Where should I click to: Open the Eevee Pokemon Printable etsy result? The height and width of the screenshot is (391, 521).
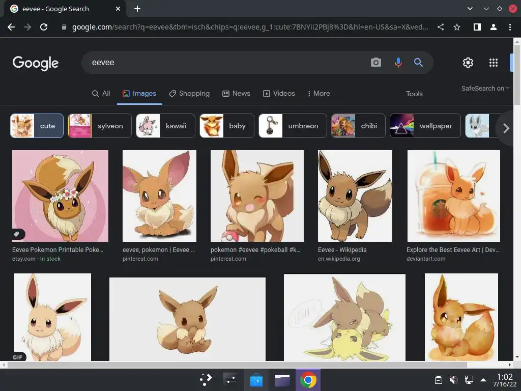tap(58, 249)
